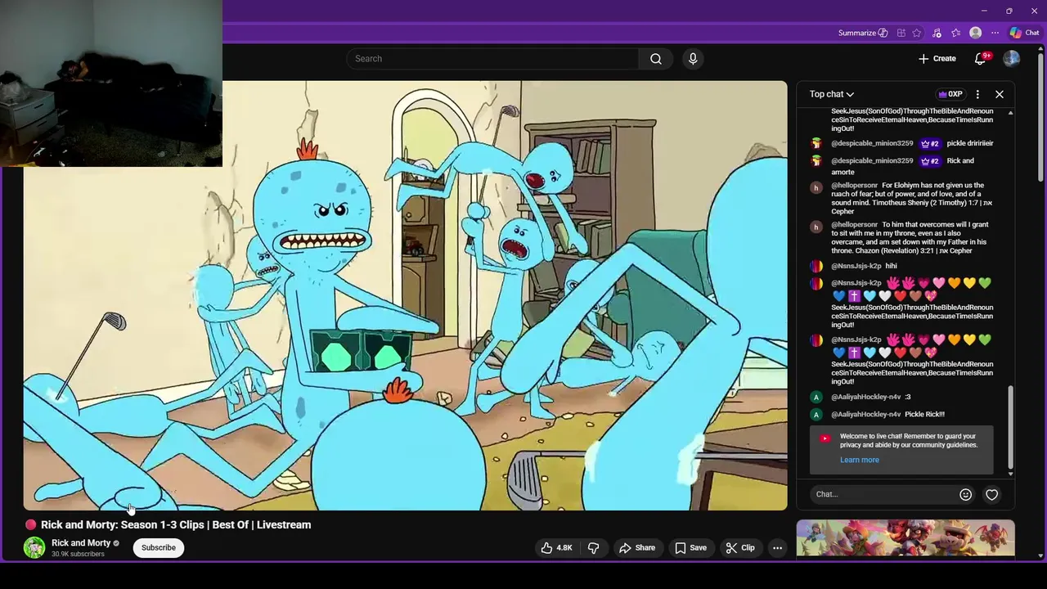Click the webcam overlay in the corner
The image size is (1047, 589).
click(111, 83)
